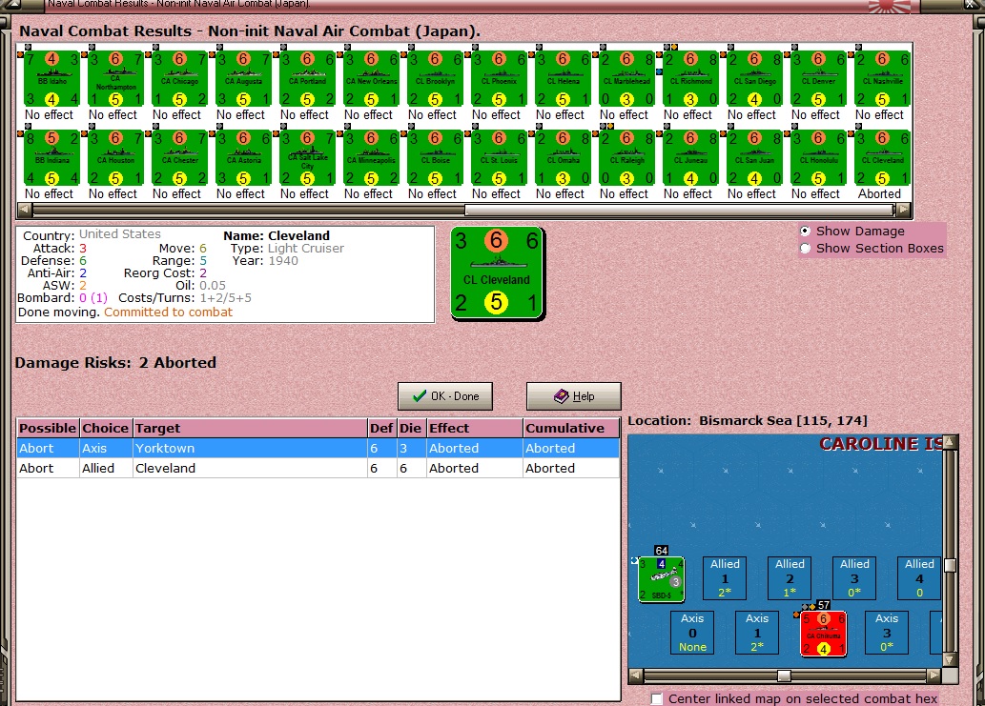Viewport: 985px width, 706px height.
Task: Click the Choice column header
Action: (x=106, y=428)
